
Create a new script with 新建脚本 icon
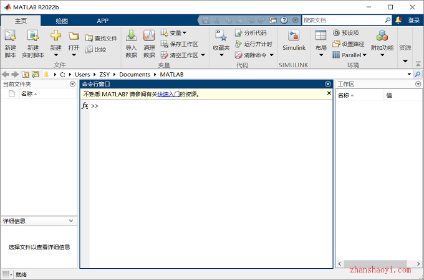pyautogui.click(x=10, y=36)
